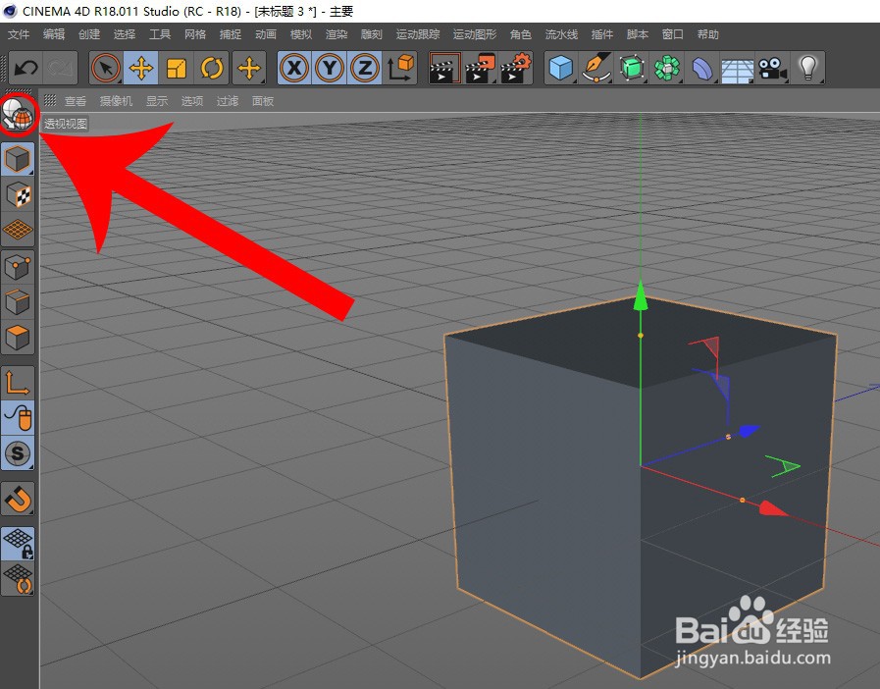
Task: Open the viewport 面板 menu
Action: (263, 101)
